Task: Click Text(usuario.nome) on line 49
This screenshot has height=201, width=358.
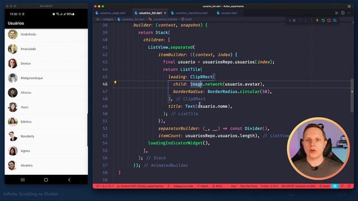Action: pyautogui.click(x=208, y=106)
